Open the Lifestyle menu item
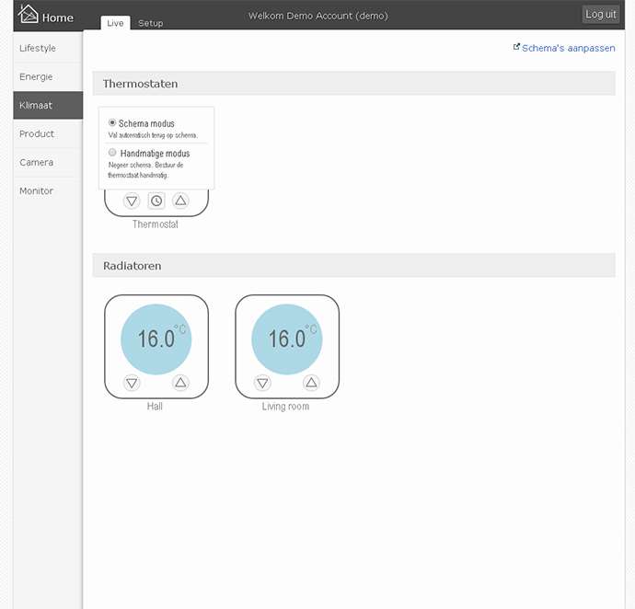The width and height of the screenshot is (635, 609). tap(38, 48)
